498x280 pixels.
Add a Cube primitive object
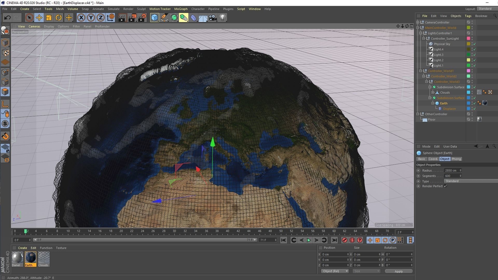154,18
